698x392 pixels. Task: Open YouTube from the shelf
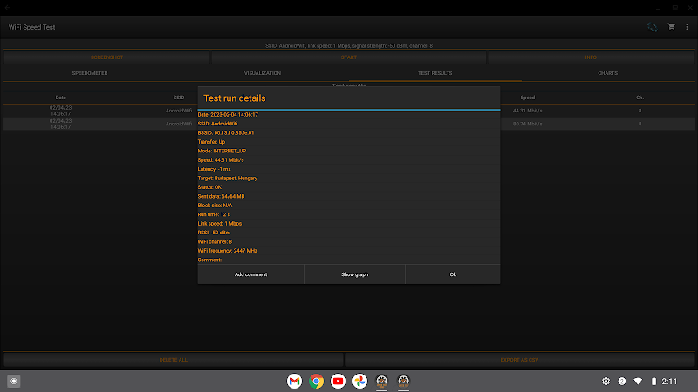(339, 382)
